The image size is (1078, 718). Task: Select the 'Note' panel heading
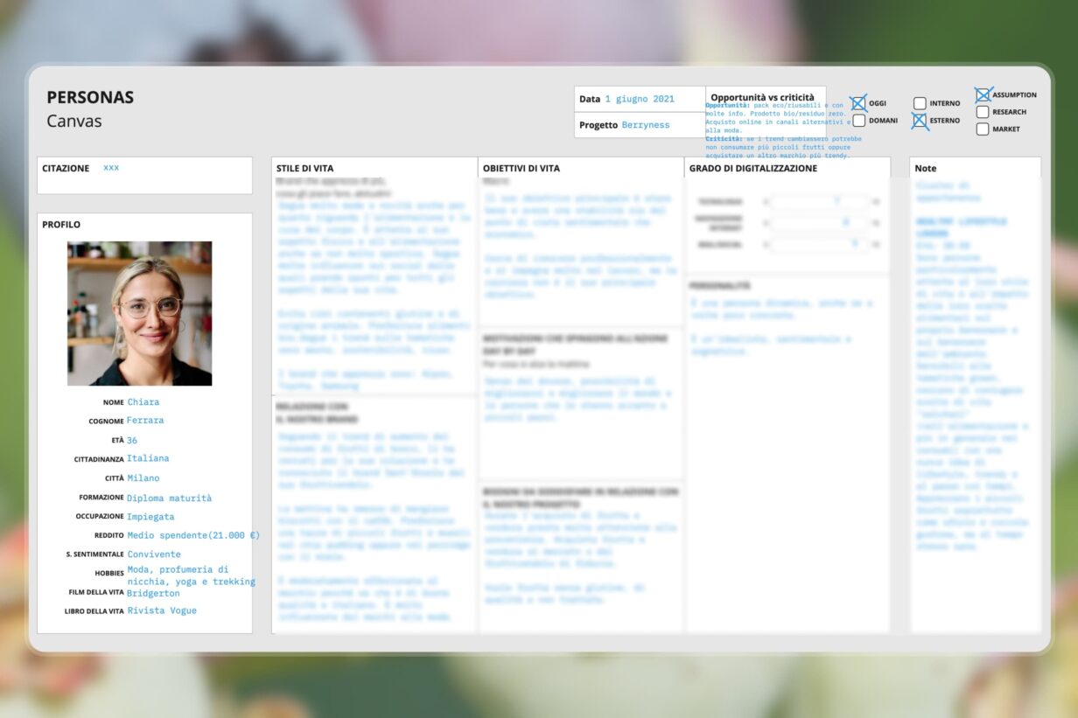925,168
